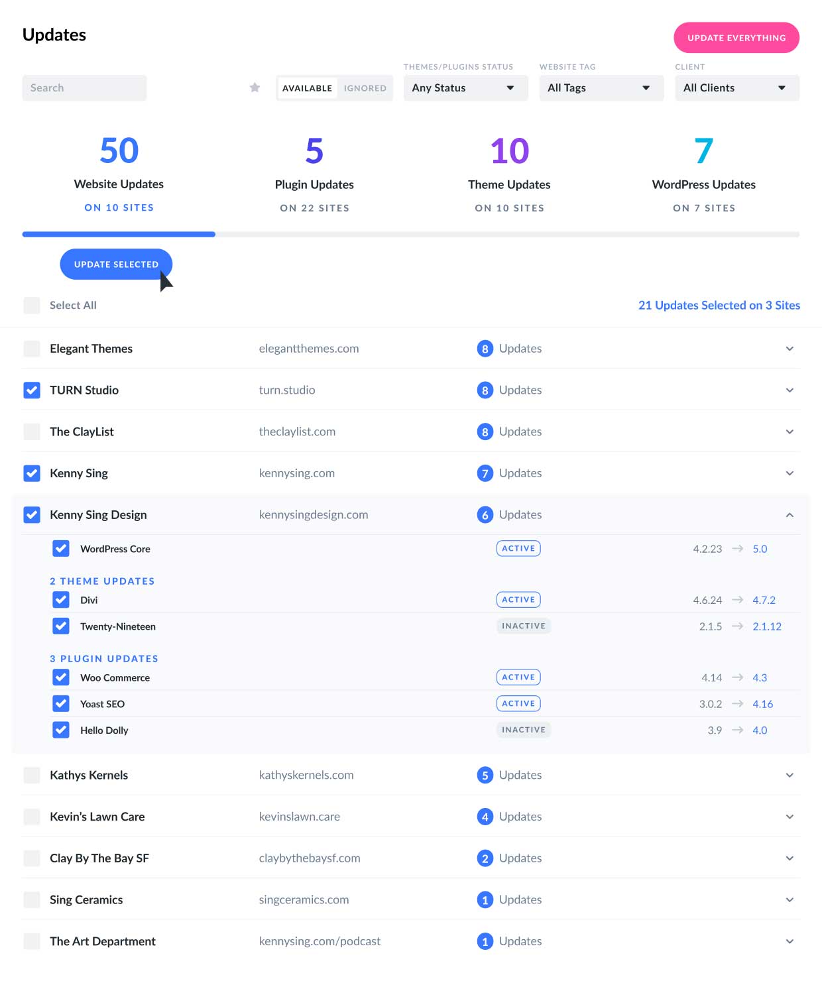Image resolution: width=822 pixels, height=981 pixels.
Task: Click the Active status pill next to Divi
Action: point(518,599)
